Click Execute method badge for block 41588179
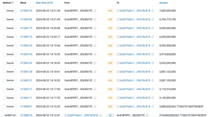 point(10,28)
